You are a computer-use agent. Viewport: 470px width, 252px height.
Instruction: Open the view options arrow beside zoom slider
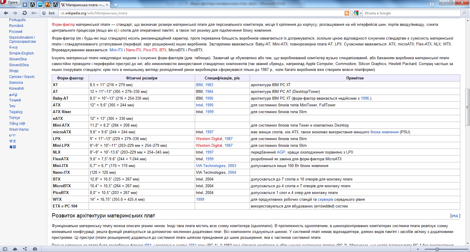pyautogui.click(x=418, y=249)
